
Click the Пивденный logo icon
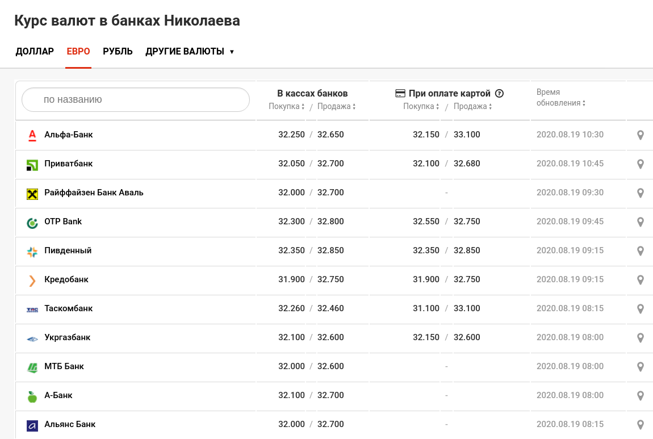tap(32, 252)
